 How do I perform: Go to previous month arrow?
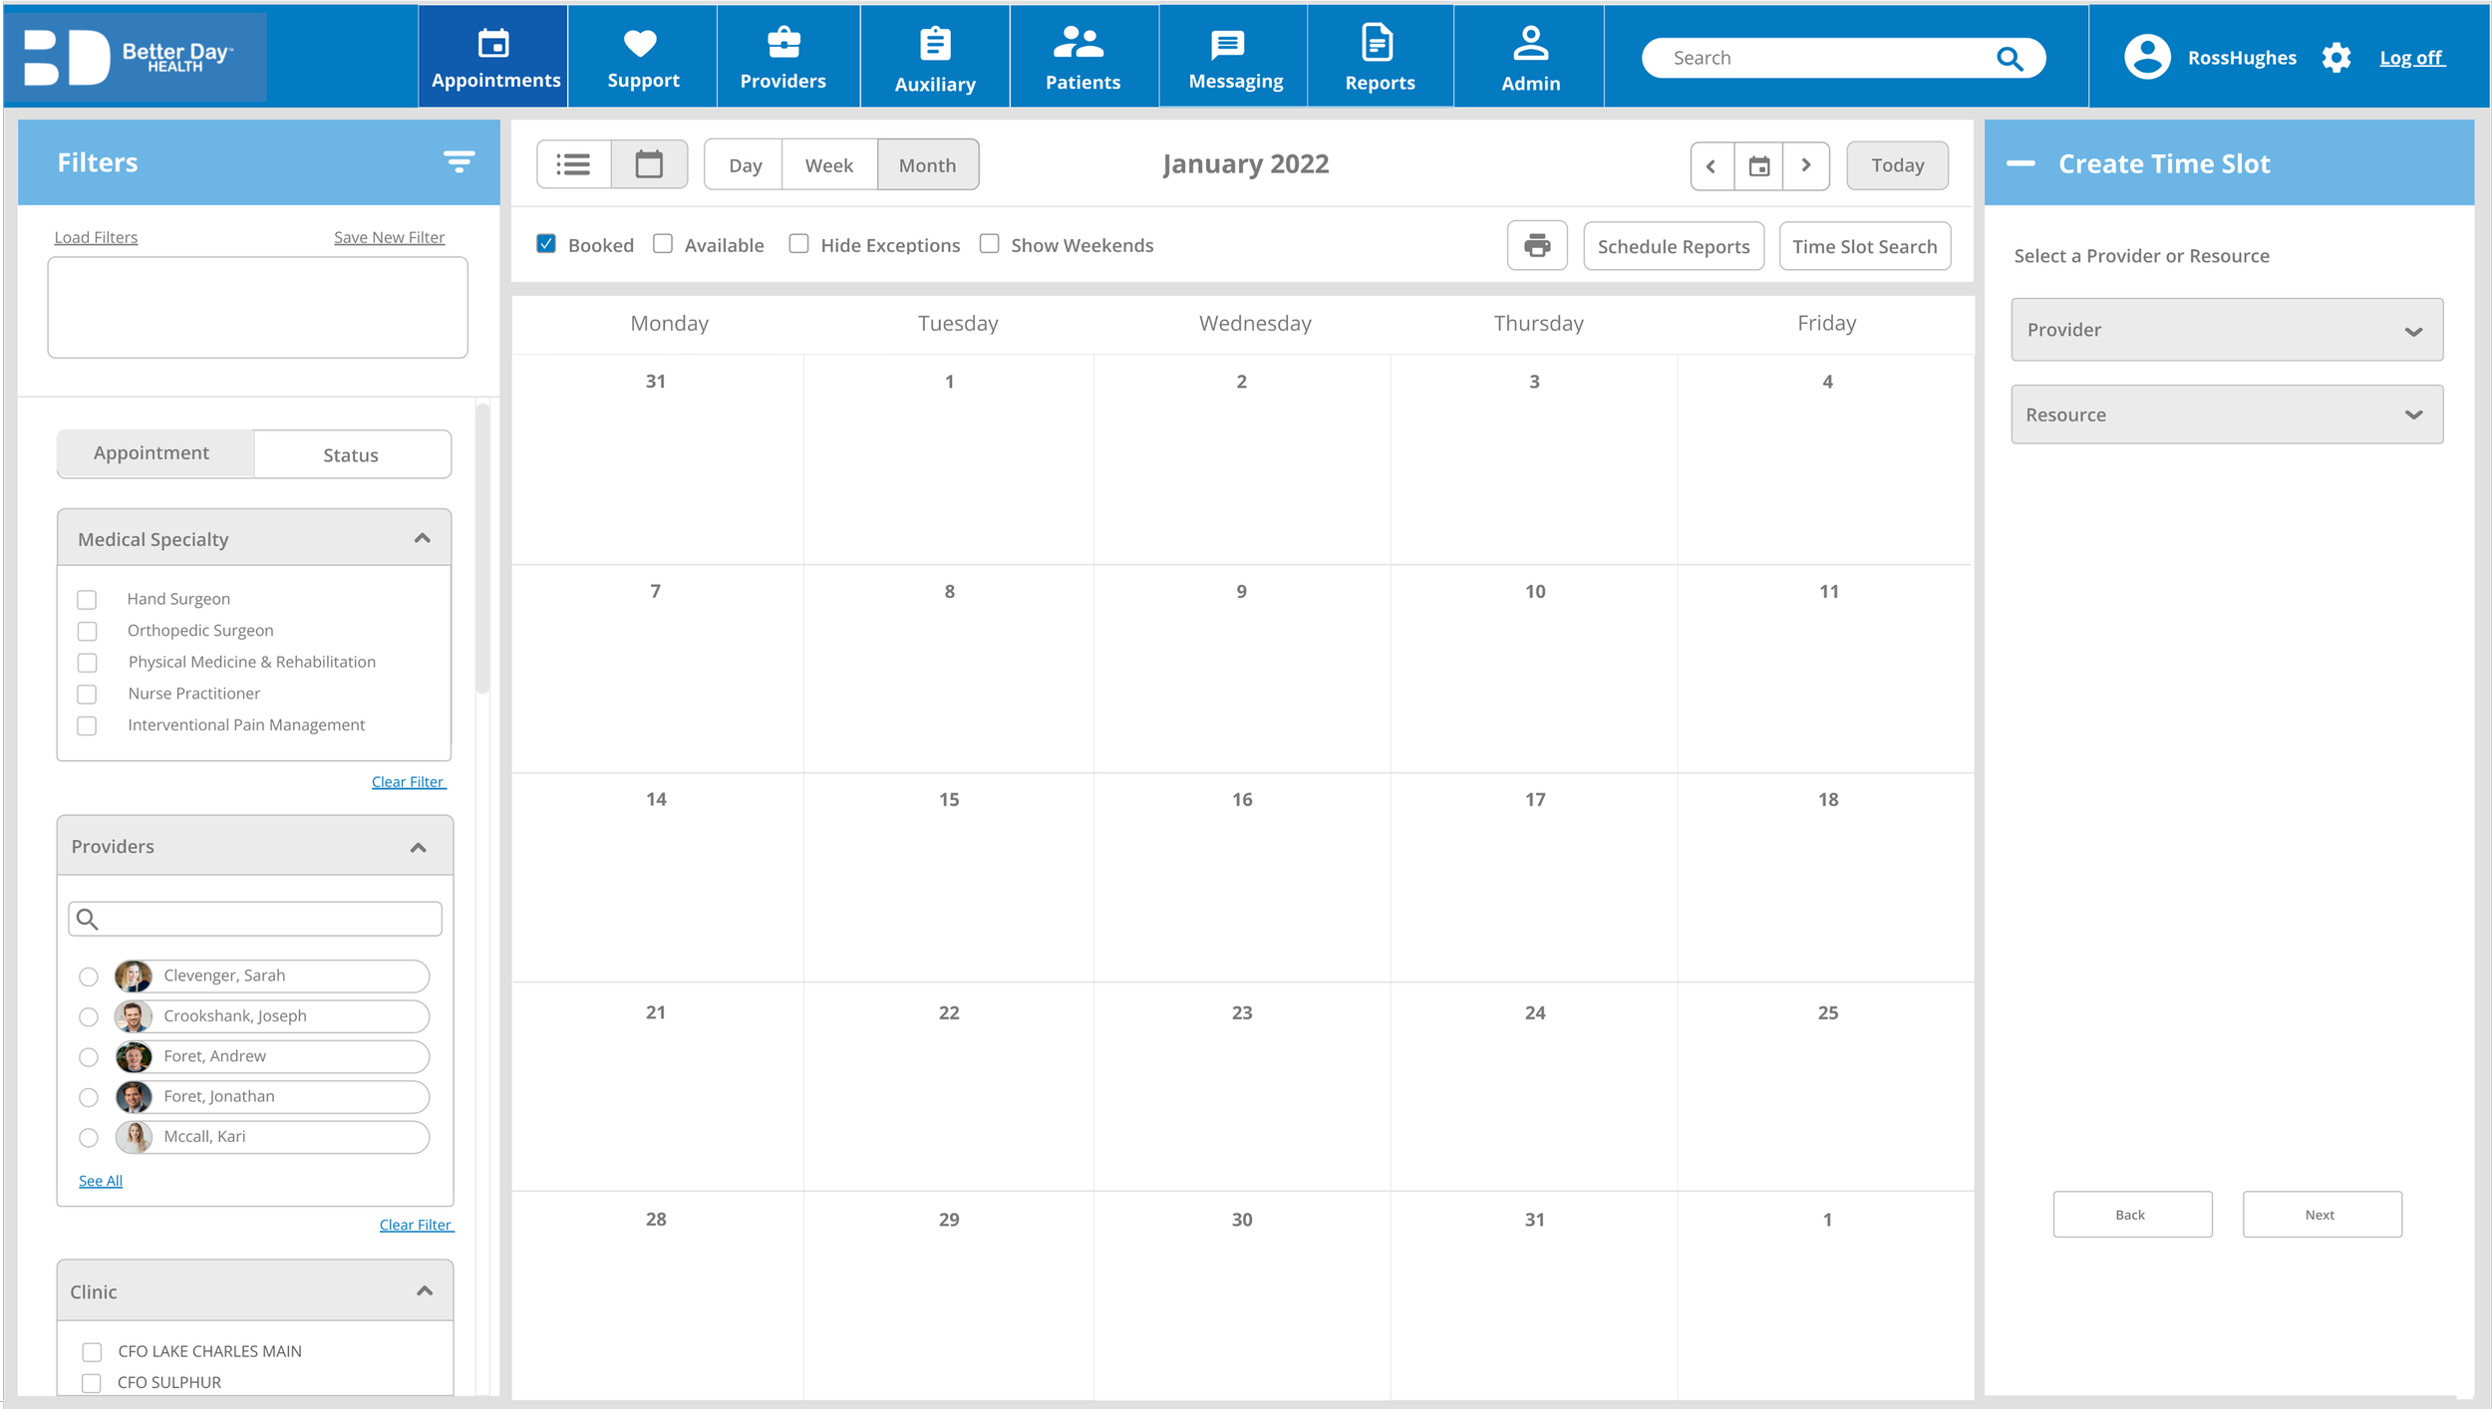[1712, 165]
